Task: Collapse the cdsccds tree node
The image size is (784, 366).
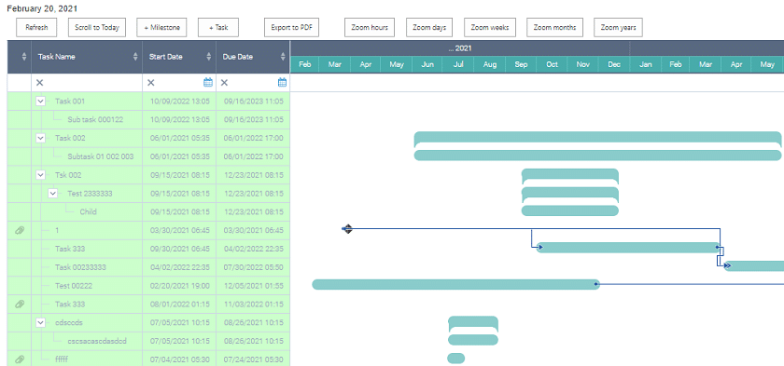Action: 40,322
